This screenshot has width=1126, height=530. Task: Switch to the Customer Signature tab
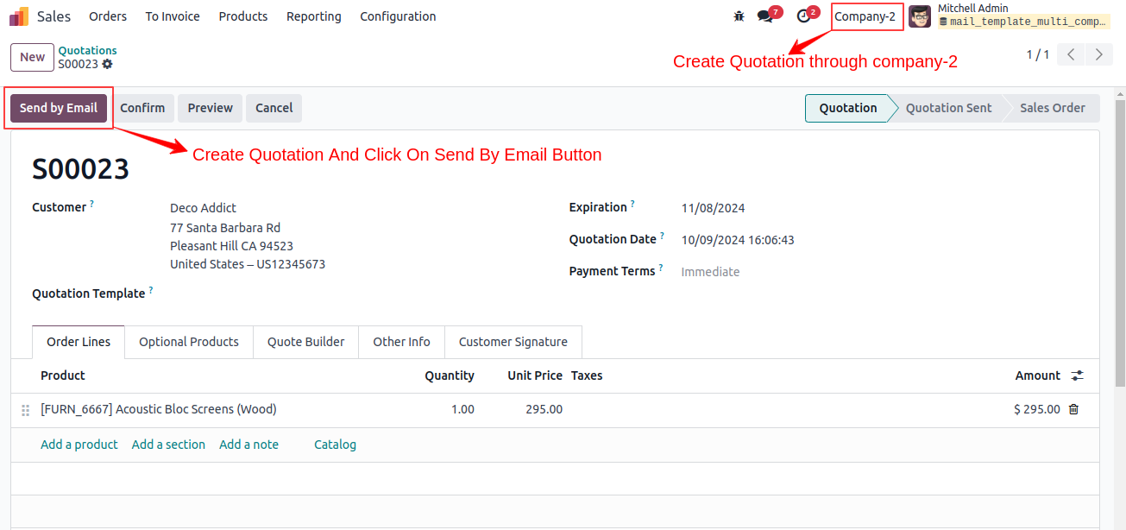pos(513,342)
